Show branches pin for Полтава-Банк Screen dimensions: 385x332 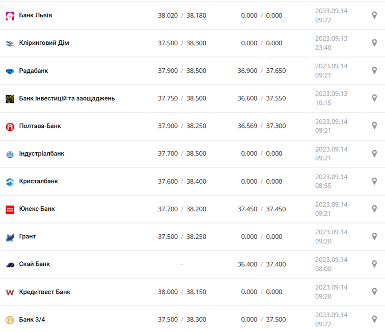tap(374, 126)
